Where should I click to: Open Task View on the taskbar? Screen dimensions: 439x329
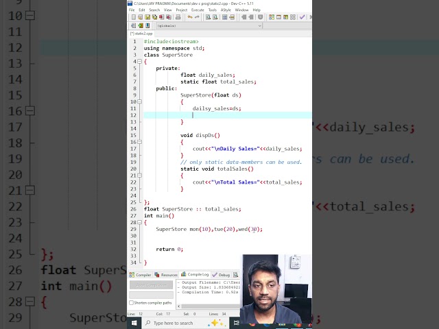[x=237, y=323]
